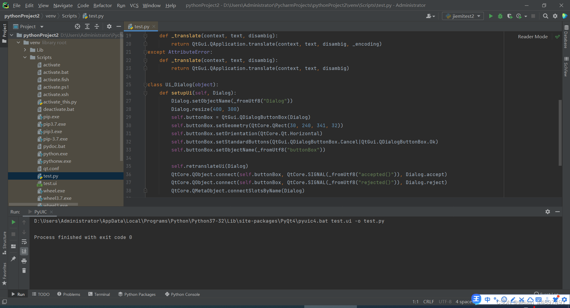Start debugging with the bug icon
The height and width of the screenshot is (308, 570).
point(501,16)
